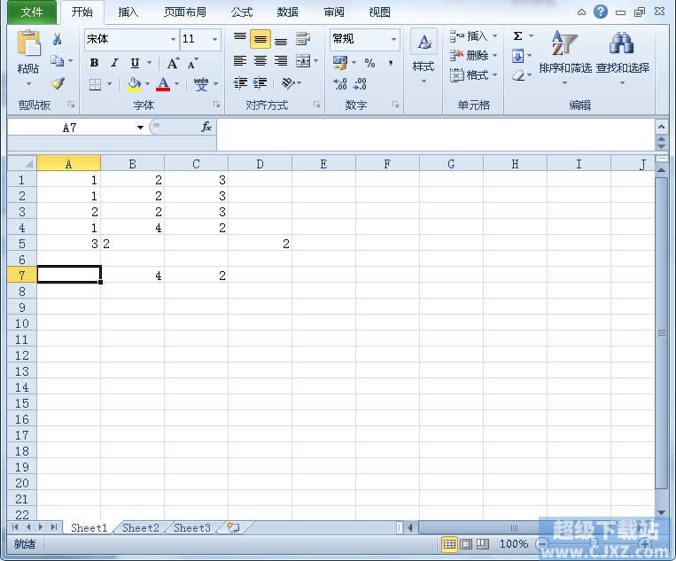Switch to page layout view icon

466,544
